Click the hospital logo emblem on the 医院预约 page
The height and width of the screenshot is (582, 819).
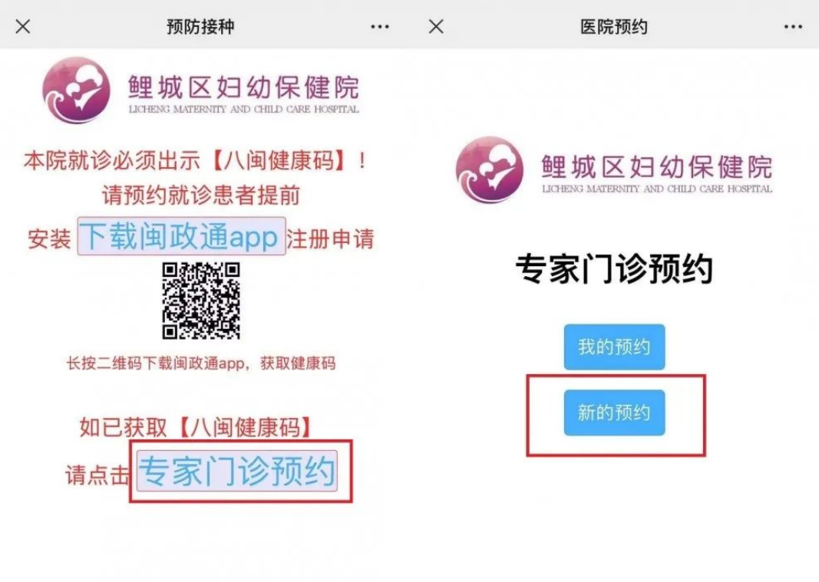coord(490,169)
